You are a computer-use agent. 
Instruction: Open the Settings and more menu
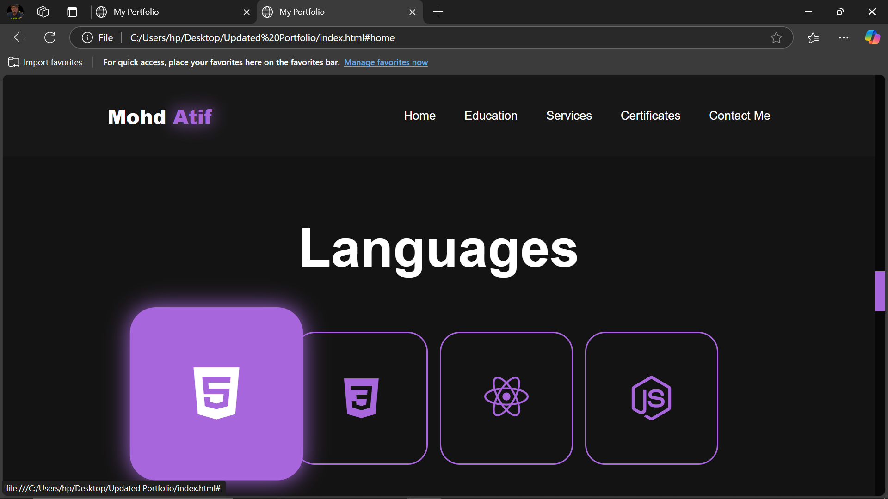844,37
